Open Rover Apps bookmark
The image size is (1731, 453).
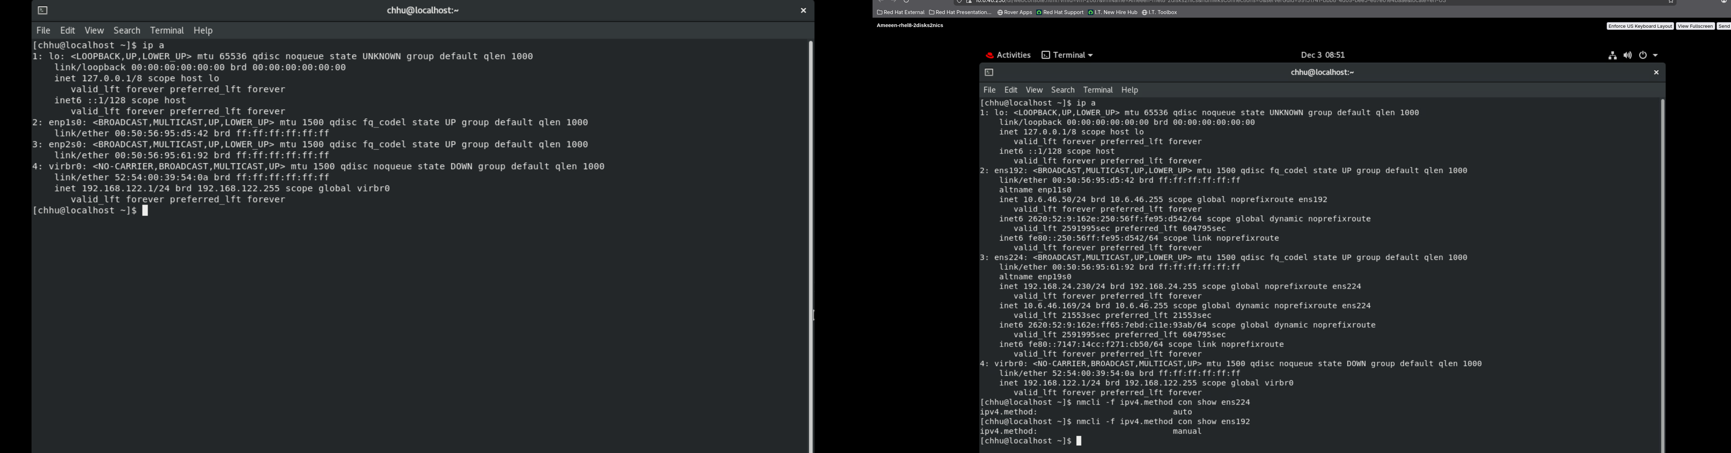click(1015, 13)
